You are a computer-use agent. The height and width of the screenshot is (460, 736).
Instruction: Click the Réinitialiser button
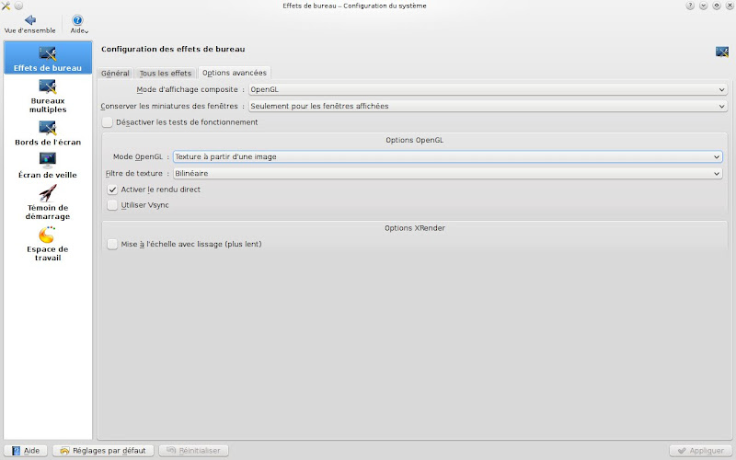coord(193,451)
